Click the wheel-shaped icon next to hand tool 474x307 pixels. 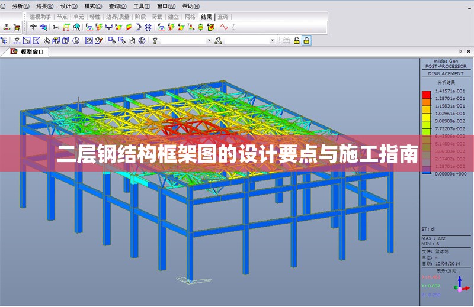(142, 41)
